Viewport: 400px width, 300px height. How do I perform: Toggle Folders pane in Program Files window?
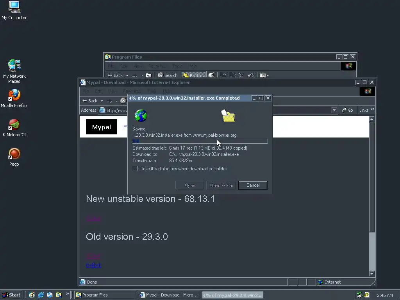point(194,75)
